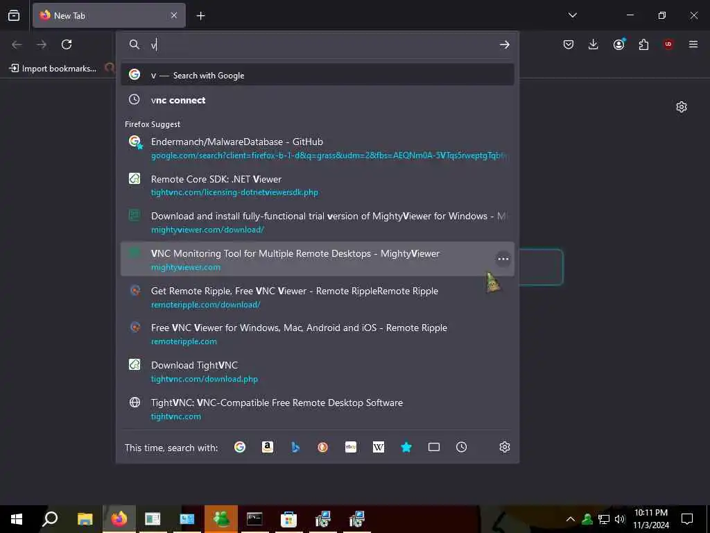Image resolution: width=710 pixels, height=533 pixels.
Task: Open the Save to Pocket icon
Action: tap(569, 44)
